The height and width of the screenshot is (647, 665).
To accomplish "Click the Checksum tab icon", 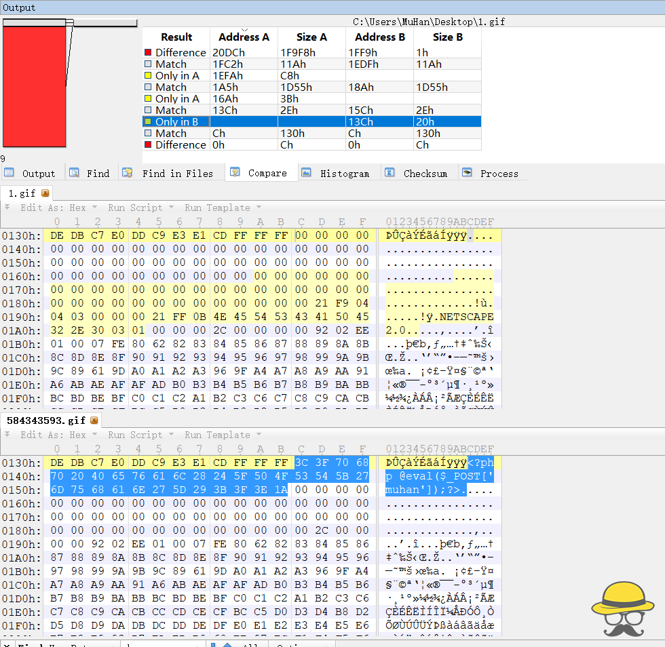I will (389, 173).
